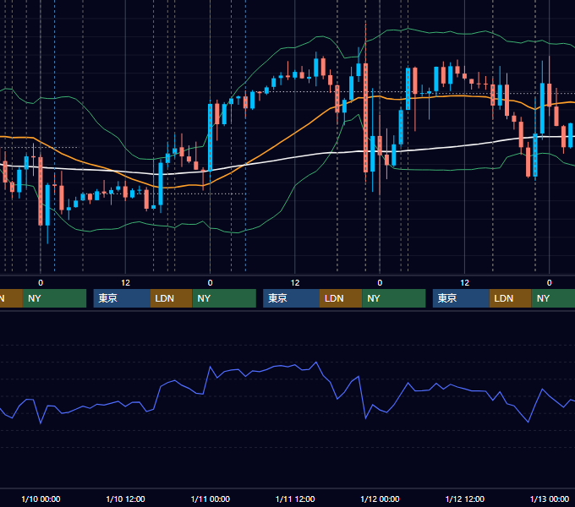Select the LDN session block on 1/10
Image resolution: width=575 pixels, height=507 pixels.
point(172,298)
